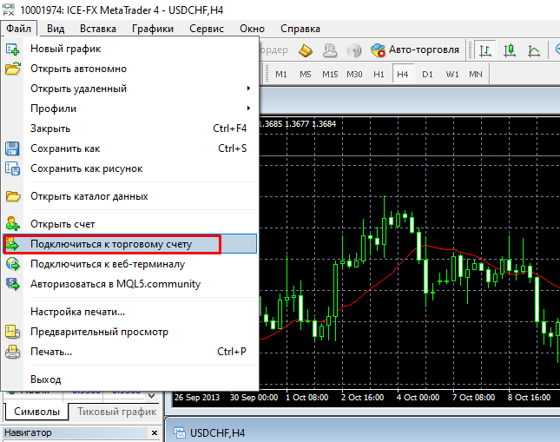Choose Предварительный просмотр

[130, 332]
